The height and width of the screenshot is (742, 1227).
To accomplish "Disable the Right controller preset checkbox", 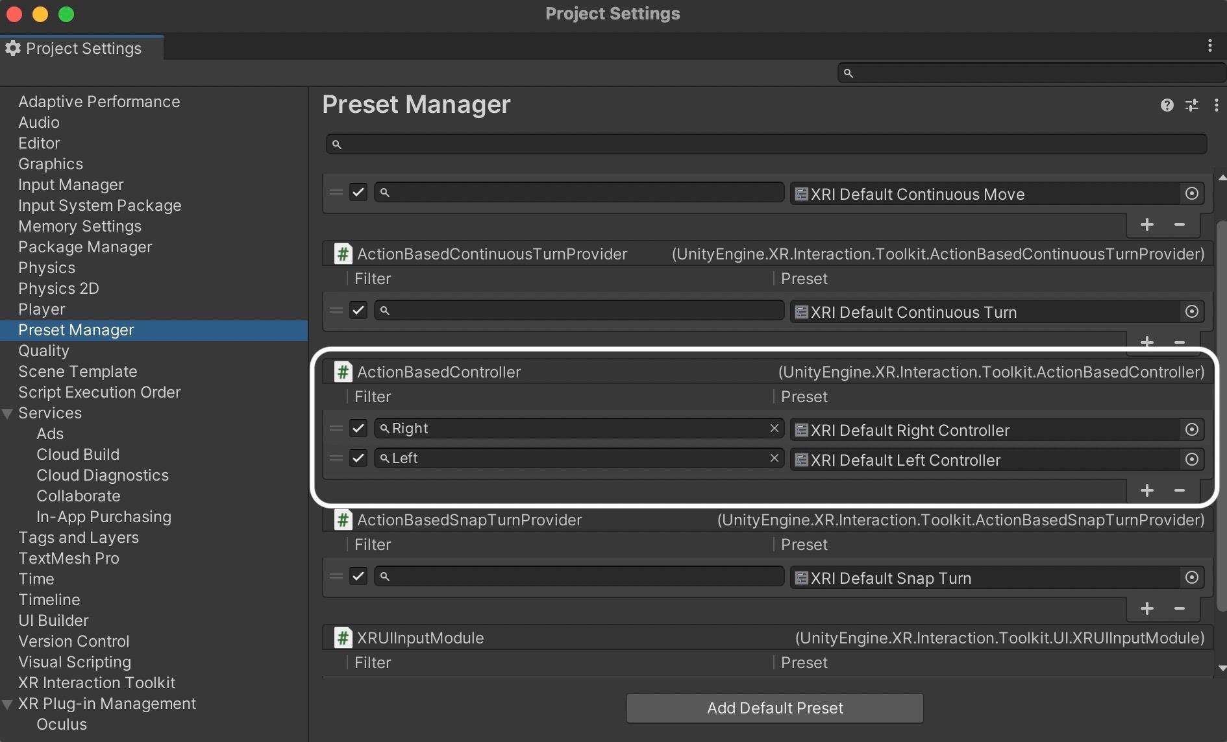I will point(359,428).
